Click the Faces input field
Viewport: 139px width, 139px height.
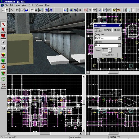pos(105,50)
